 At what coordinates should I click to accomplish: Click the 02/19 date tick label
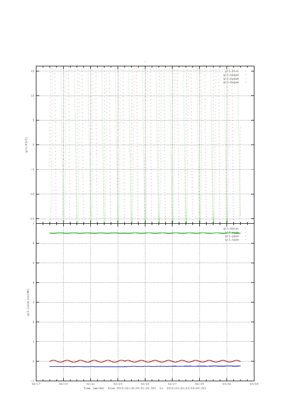click(63, 384)
